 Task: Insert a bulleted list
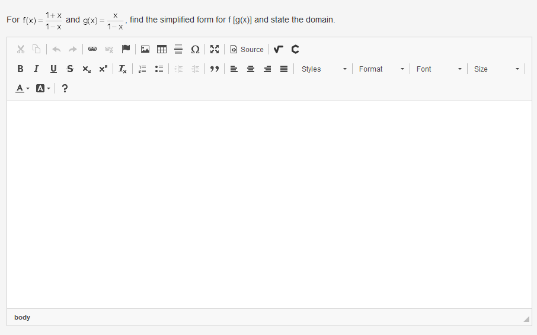[x=159, y=69]
